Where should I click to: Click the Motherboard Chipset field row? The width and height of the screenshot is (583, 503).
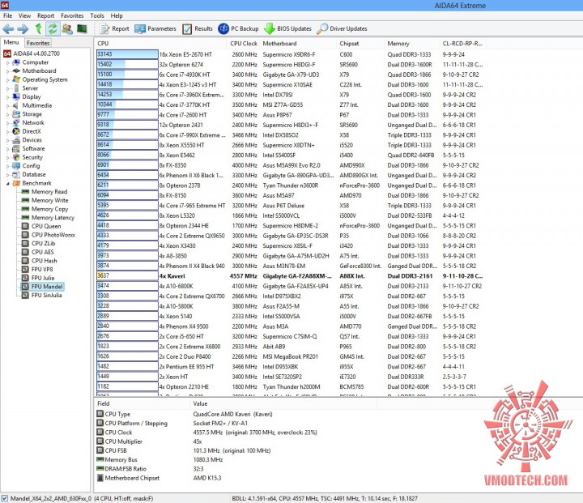click(160, 478)
